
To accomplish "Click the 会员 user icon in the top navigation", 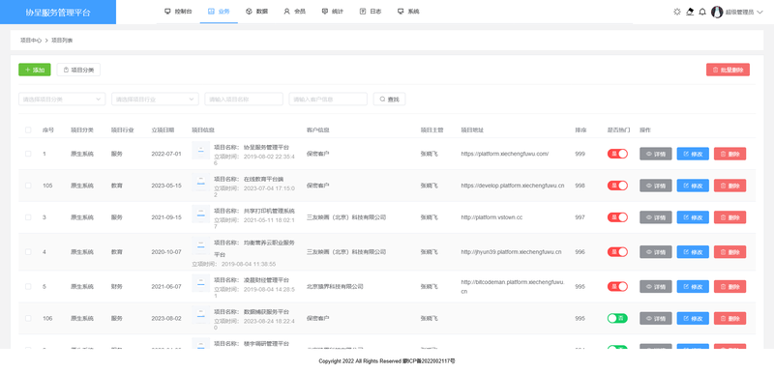I will [286, 12].
